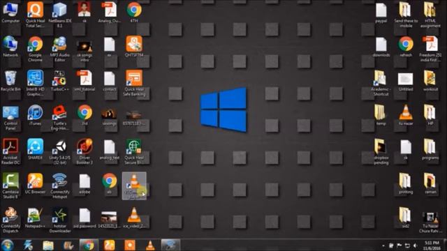This screenshot has height=251, width=447.
Task: Select the highlighted VLC media player shortcut
Action: (134, 186)
